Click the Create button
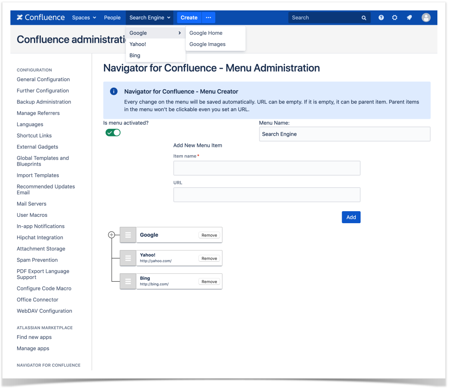 189,18
